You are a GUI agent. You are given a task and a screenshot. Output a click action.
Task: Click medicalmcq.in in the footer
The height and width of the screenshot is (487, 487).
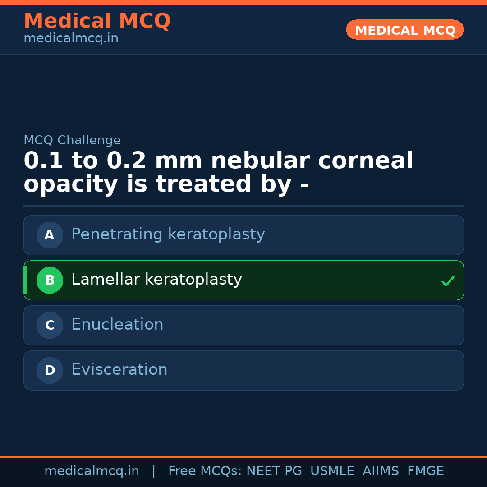(92, 470)
